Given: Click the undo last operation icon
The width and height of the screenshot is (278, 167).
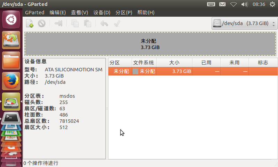Looking at the screenshot, I should click(x=104, y=23).
